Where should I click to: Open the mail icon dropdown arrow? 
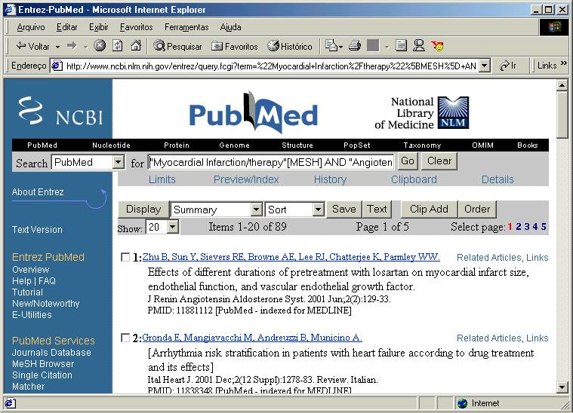coord(340,47)
